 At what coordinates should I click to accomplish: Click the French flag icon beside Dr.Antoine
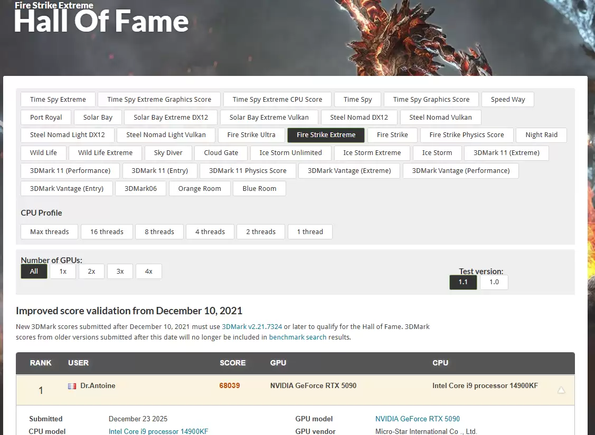72,386
